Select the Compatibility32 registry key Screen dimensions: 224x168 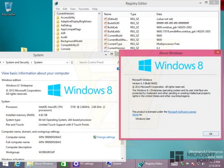[70, 45]
